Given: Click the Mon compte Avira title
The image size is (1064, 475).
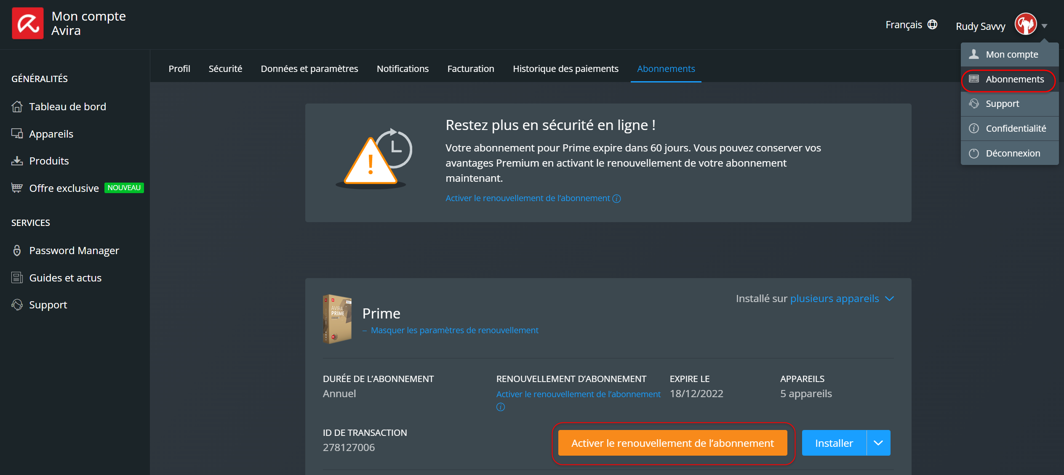Looking at the screenshot, I should click(x=88, y=23).
